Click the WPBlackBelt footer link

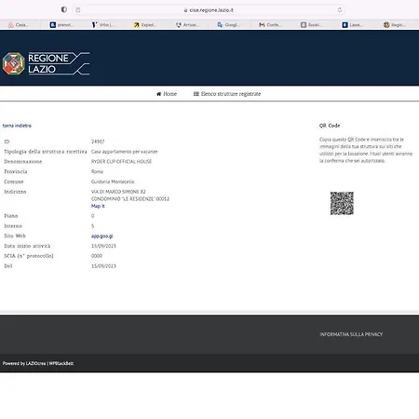(x=61, y=363)
